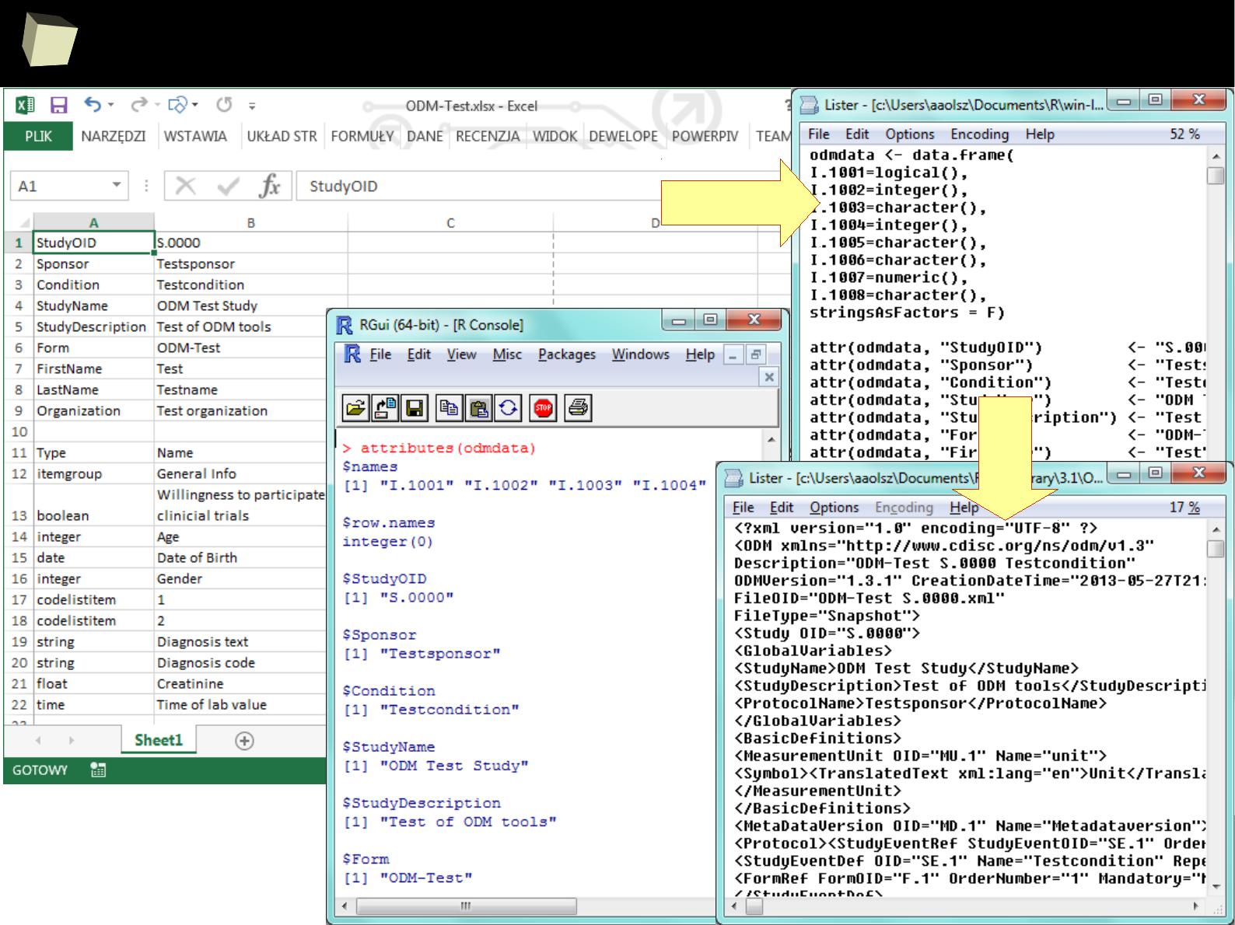Viewport: 1235px width, 925px height.
Task: Click the red STOP computation icon in RGui
Action: 543,408
